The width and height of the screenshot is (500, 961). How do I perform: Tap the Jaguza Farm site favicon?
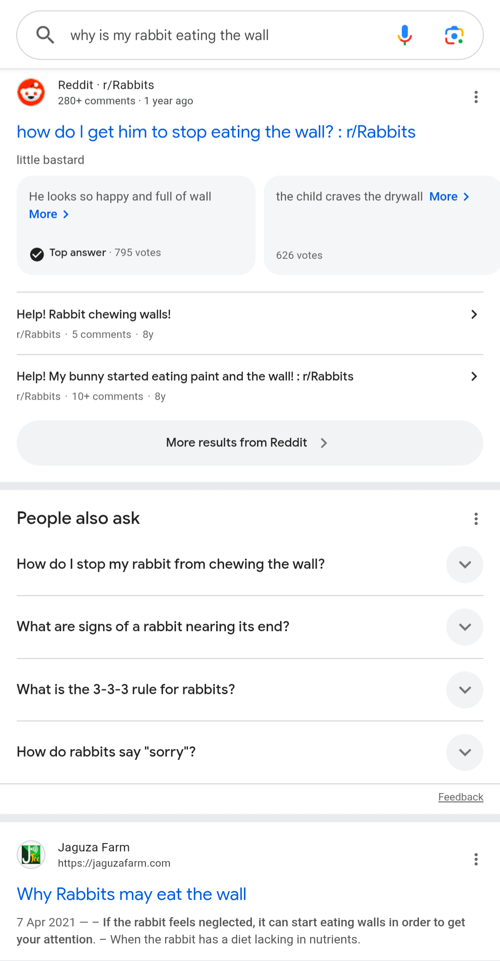click(31, 855)
